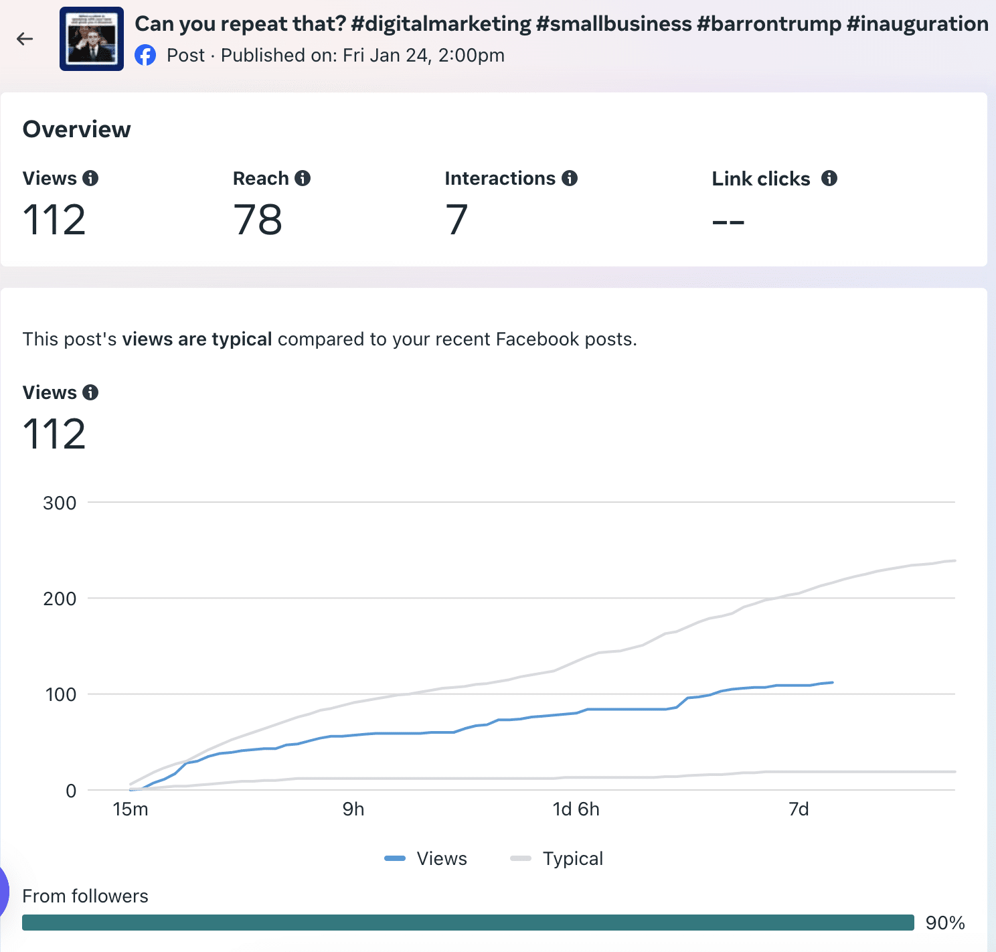Go back using the back arrow
The image size is (996, 952).
25,39
